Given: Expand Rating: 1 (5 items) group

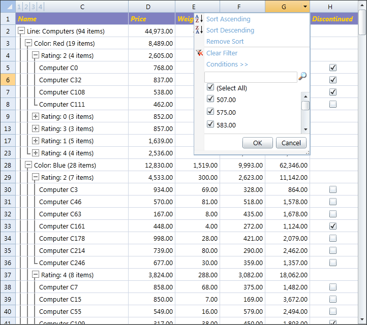Looking at the screenshot, I should (36, 141).
